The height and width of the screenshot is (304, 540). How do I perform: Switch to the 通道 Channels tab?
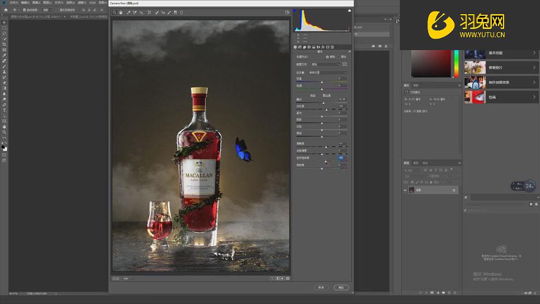coord(416,163)
